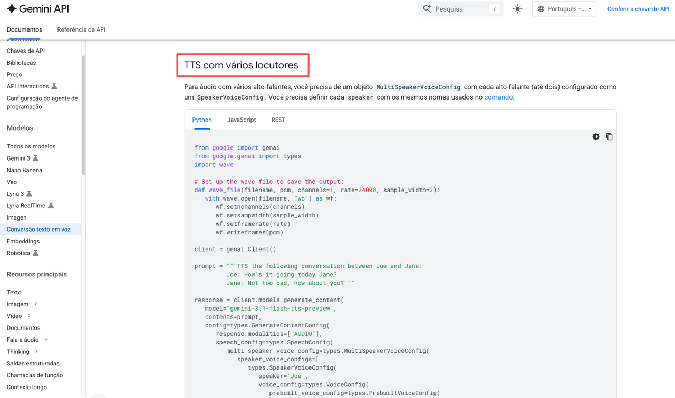
Task: Open Contexto longo in sidebar
Action: 27,387
